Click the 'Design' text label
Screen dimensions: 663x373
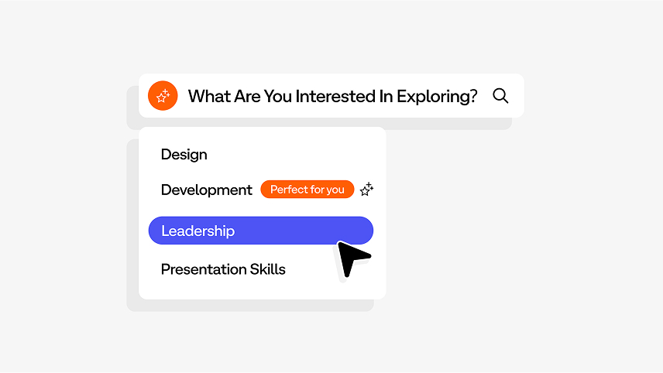(184, 155)
